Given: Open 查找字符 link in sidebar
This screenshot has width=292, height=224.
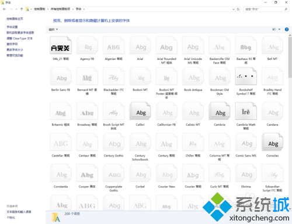Looking at the screenshot, I should point(12,44).
